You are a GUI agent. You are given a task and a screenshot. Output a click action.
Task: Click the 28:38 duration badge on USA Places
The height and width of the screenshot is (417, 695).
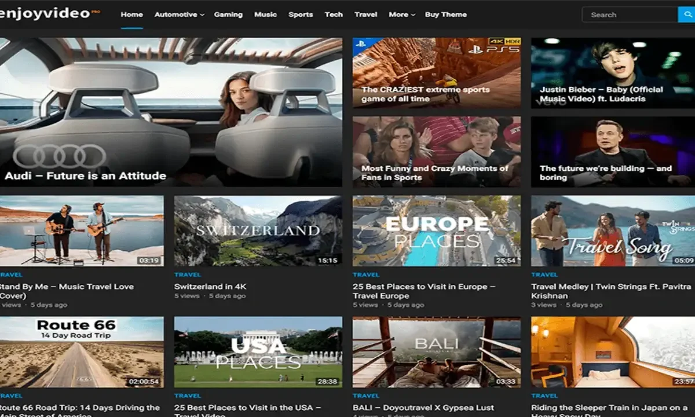tap(328, 382)
